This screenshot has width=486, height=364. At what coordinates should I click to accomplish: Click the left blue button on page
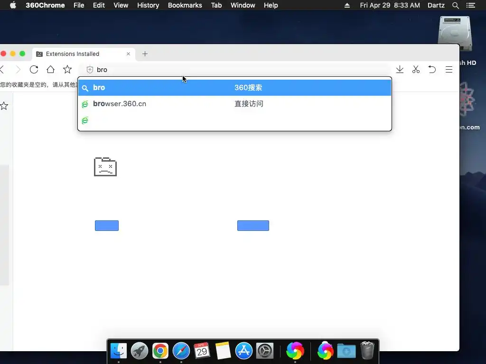click(x=107, y=226)
